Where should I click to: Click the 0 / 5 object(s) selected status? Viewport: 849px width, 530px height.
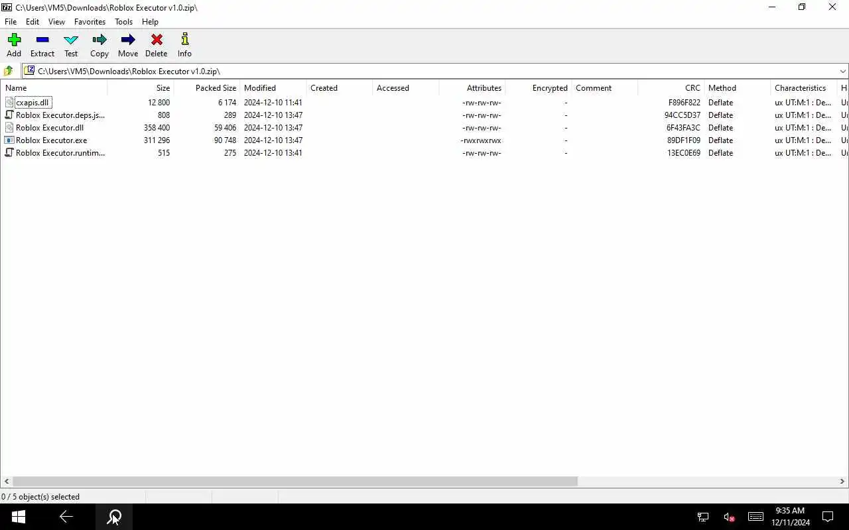[x=40, y=497]
